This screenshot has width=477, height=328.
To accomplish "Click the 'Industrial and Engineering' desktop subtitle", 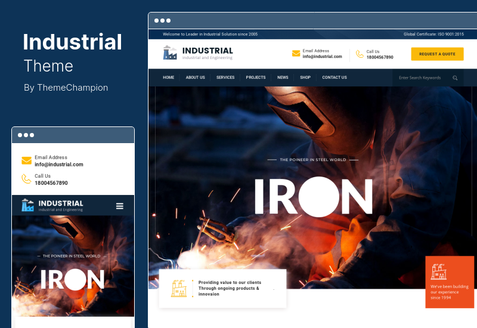I will 207,57.
